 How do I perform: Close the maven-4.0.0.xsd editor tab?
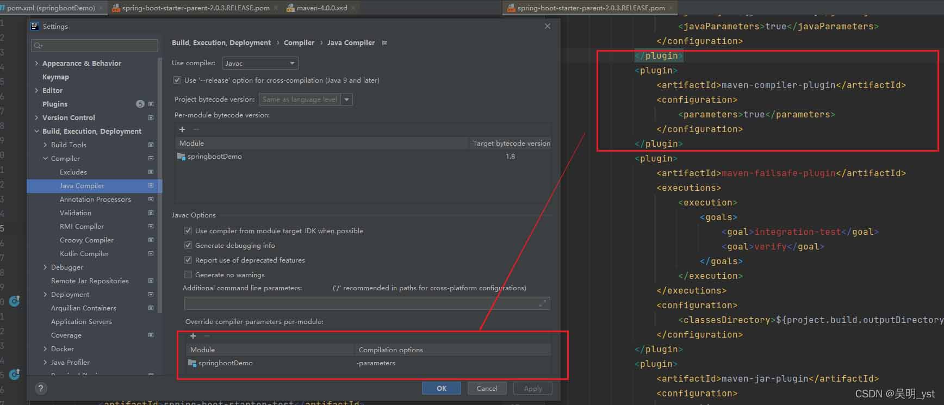click(x=353, y=8)
